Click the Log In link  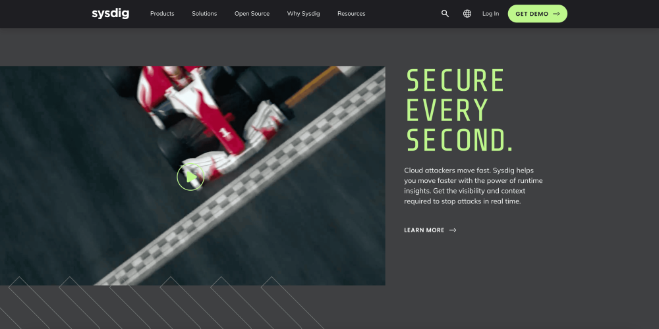490,13
